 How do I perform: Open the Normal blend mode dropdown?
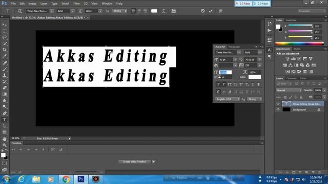289,90
